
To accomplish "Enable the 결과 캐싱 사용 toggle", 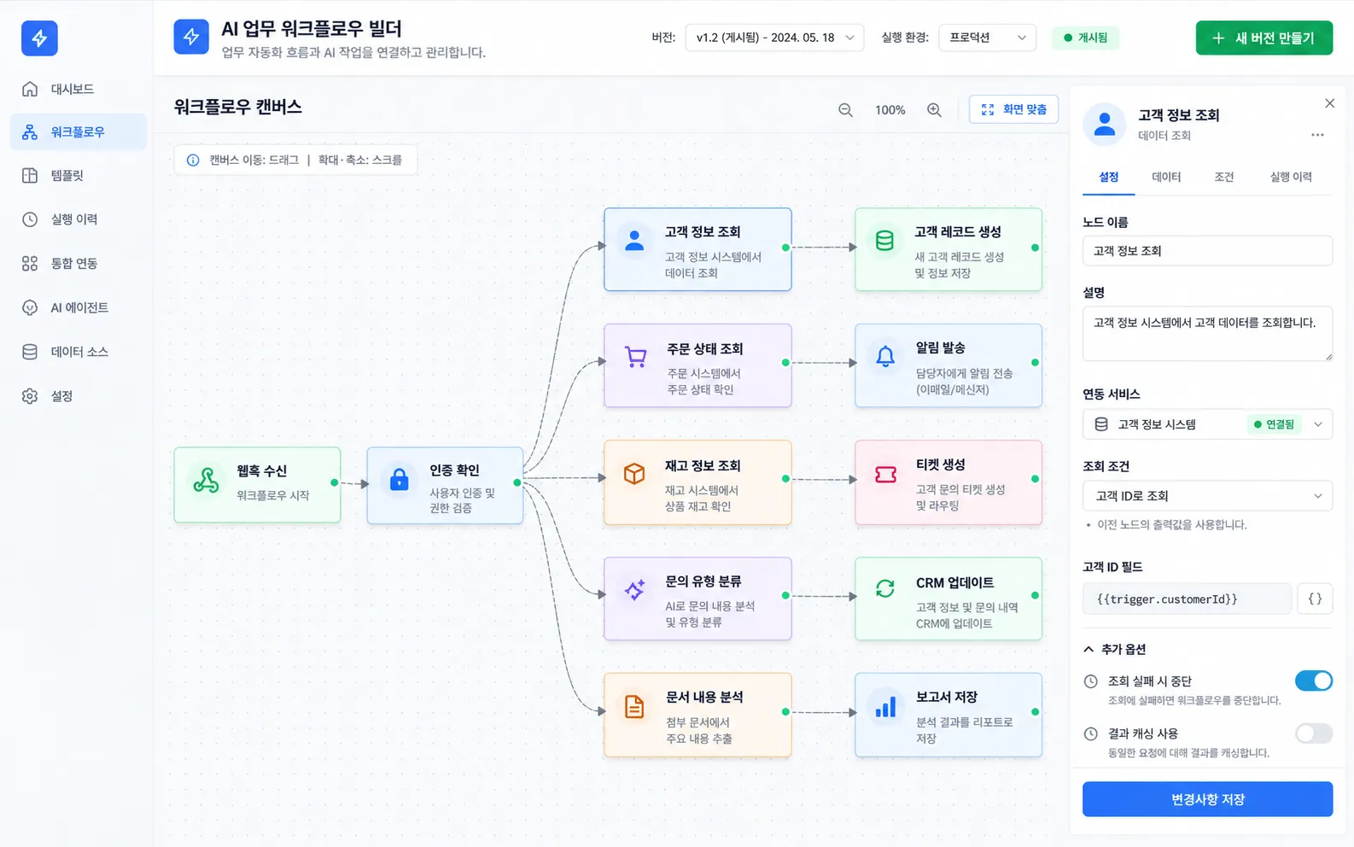I will pos(1313,733).
